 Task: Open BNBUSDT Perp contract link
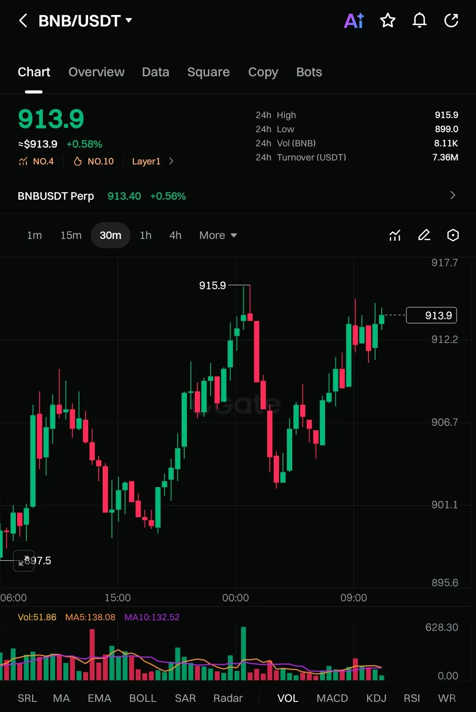56,196
